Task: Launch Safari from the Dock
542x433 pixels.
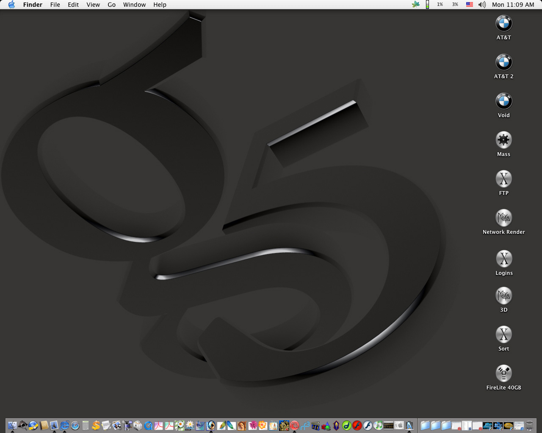Action: click(75, 425)
